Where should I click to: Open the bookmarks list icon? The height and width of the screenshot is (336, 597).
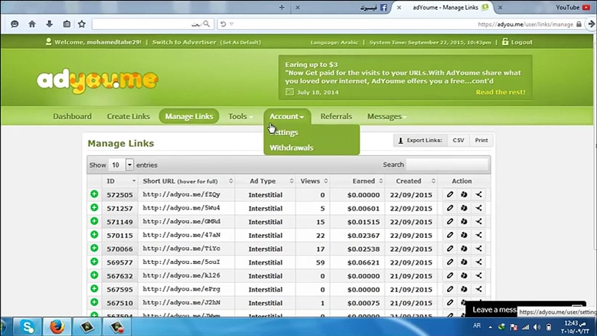coord(66,24)
